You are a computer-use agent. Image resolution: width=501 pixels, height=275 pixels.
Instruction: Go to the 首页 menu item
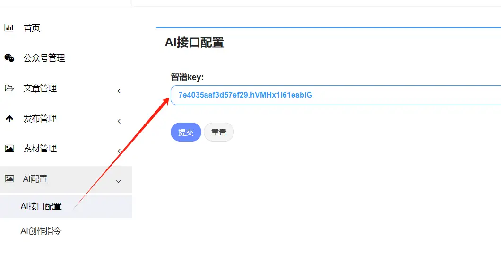pos(32,28)
